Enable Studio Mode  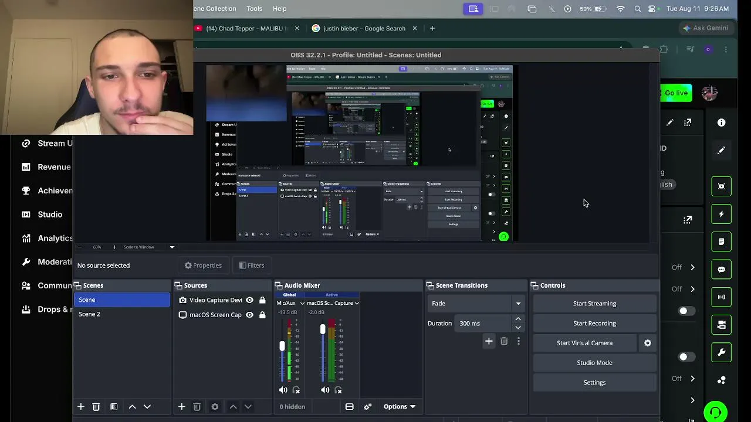click(x=594, y=363)
